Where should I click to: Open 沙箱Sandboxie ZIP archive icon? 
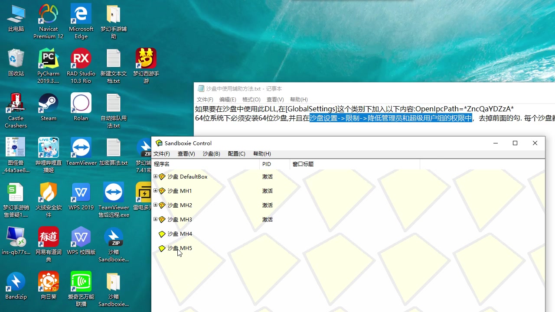click(x=114, y=245)
